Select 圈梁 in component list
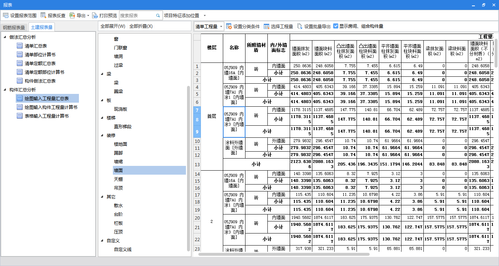Image resolution: width=499 pixels, height=266 pixels. (x=118, y=91)
